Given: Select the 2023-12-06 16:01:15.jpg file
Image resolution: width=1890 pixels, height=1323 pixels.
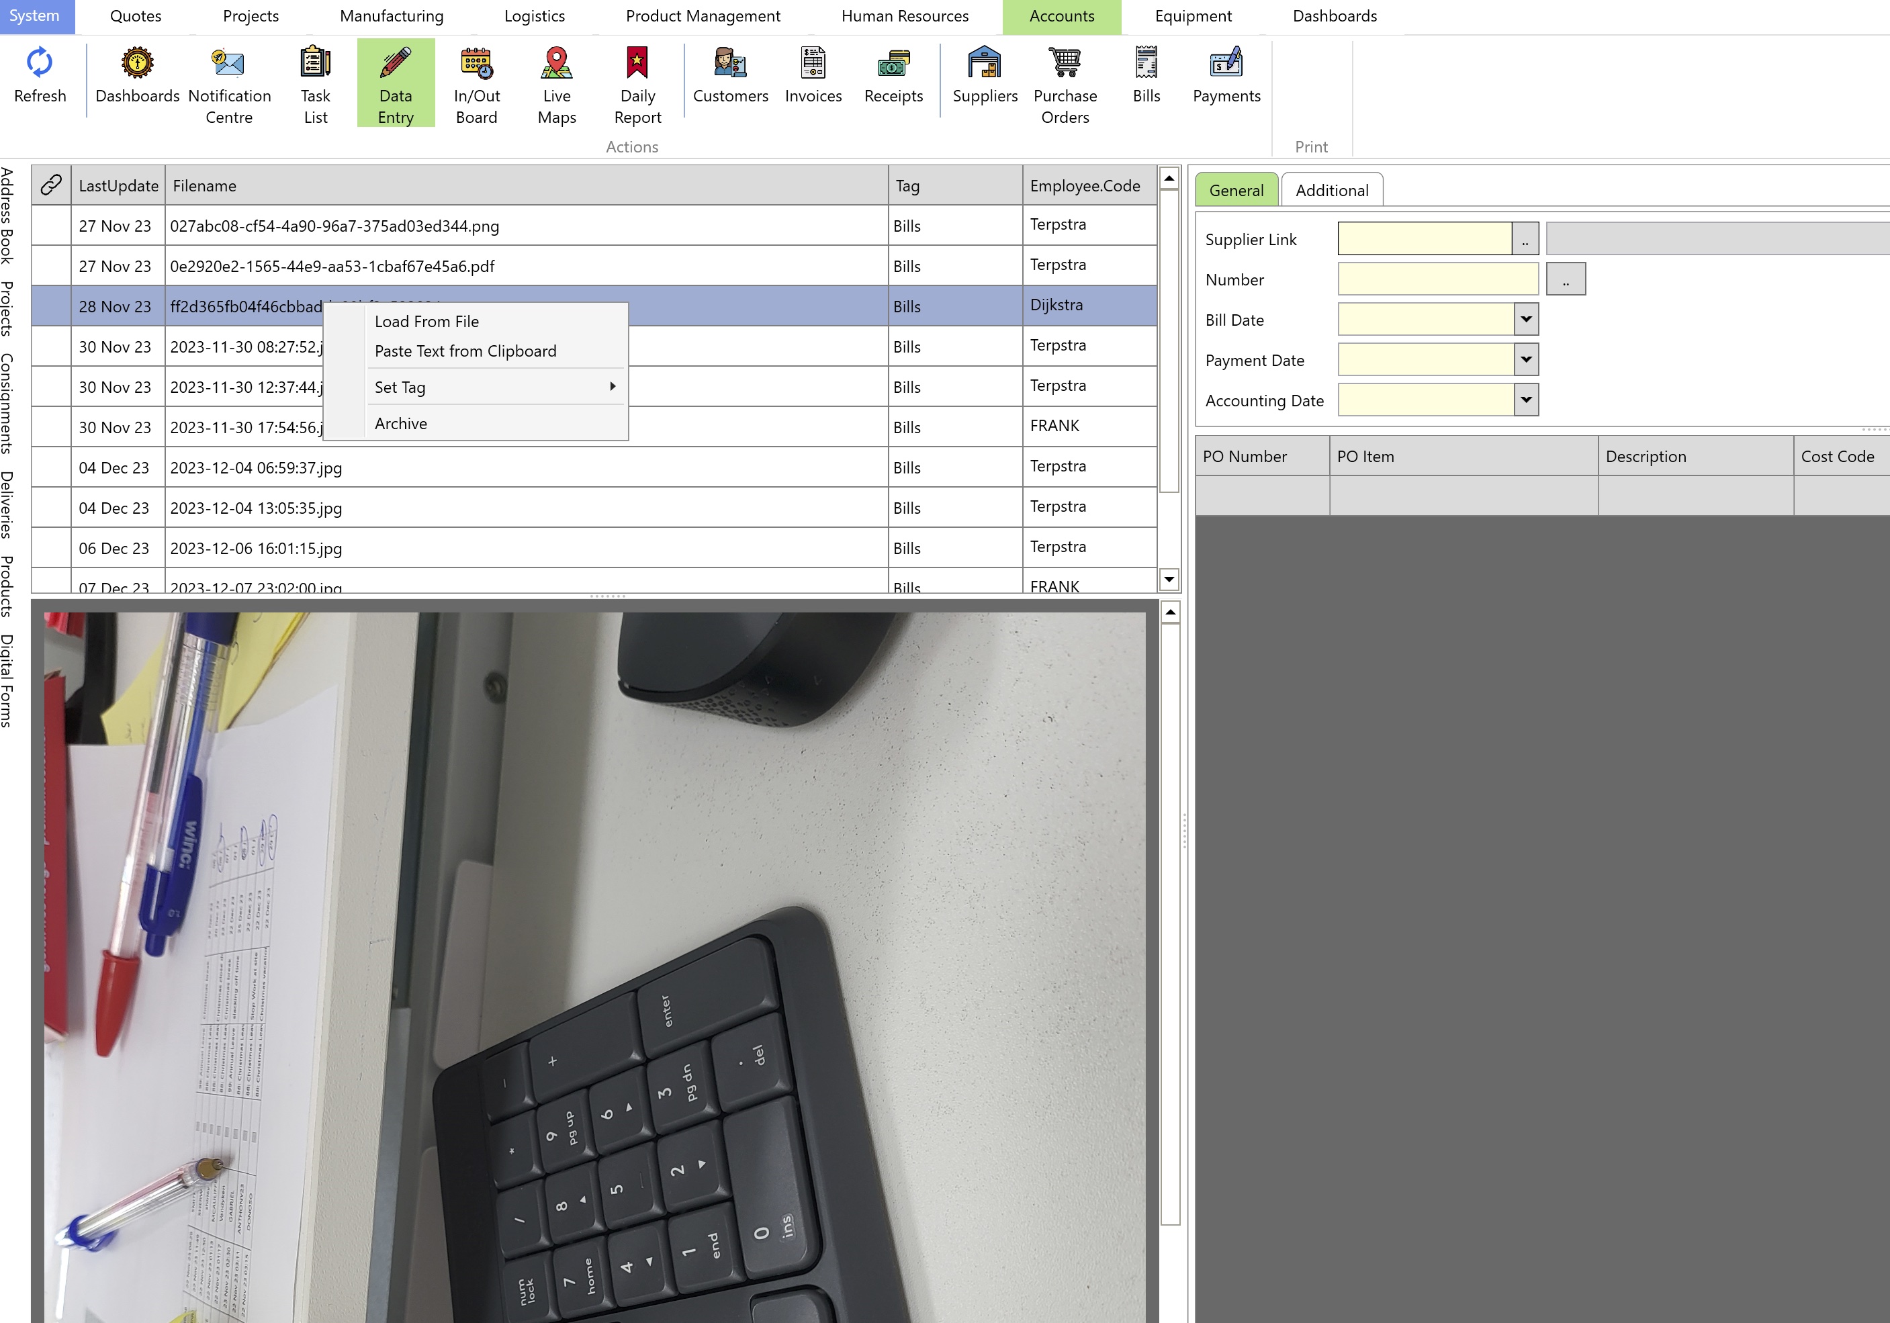Looking at the screenshot, I should tap(594, 548).
